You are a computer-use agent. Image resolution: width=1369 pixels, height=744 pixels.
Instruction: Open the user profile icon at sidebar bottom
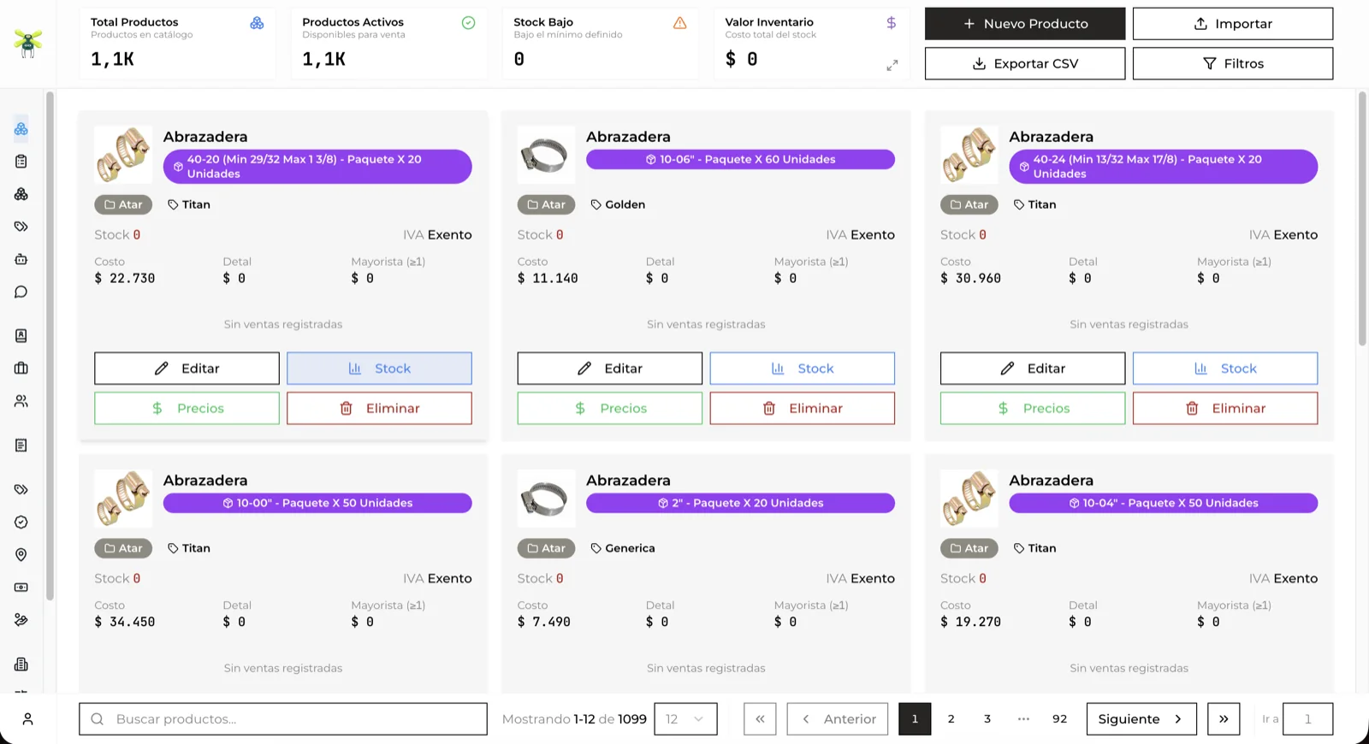[x=27, y=719]
